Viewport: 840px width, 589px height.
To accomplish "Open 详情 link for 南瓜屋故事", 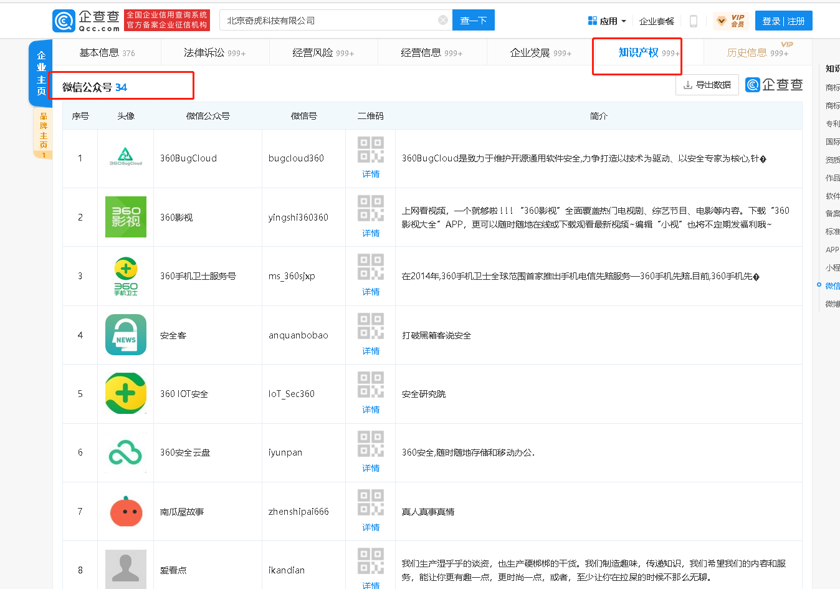I will pyautogui.click(x=371, y=527).
